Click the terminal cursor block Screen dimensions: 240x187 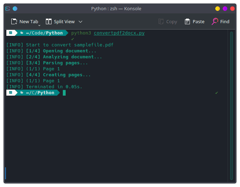(x=64, y=93)
